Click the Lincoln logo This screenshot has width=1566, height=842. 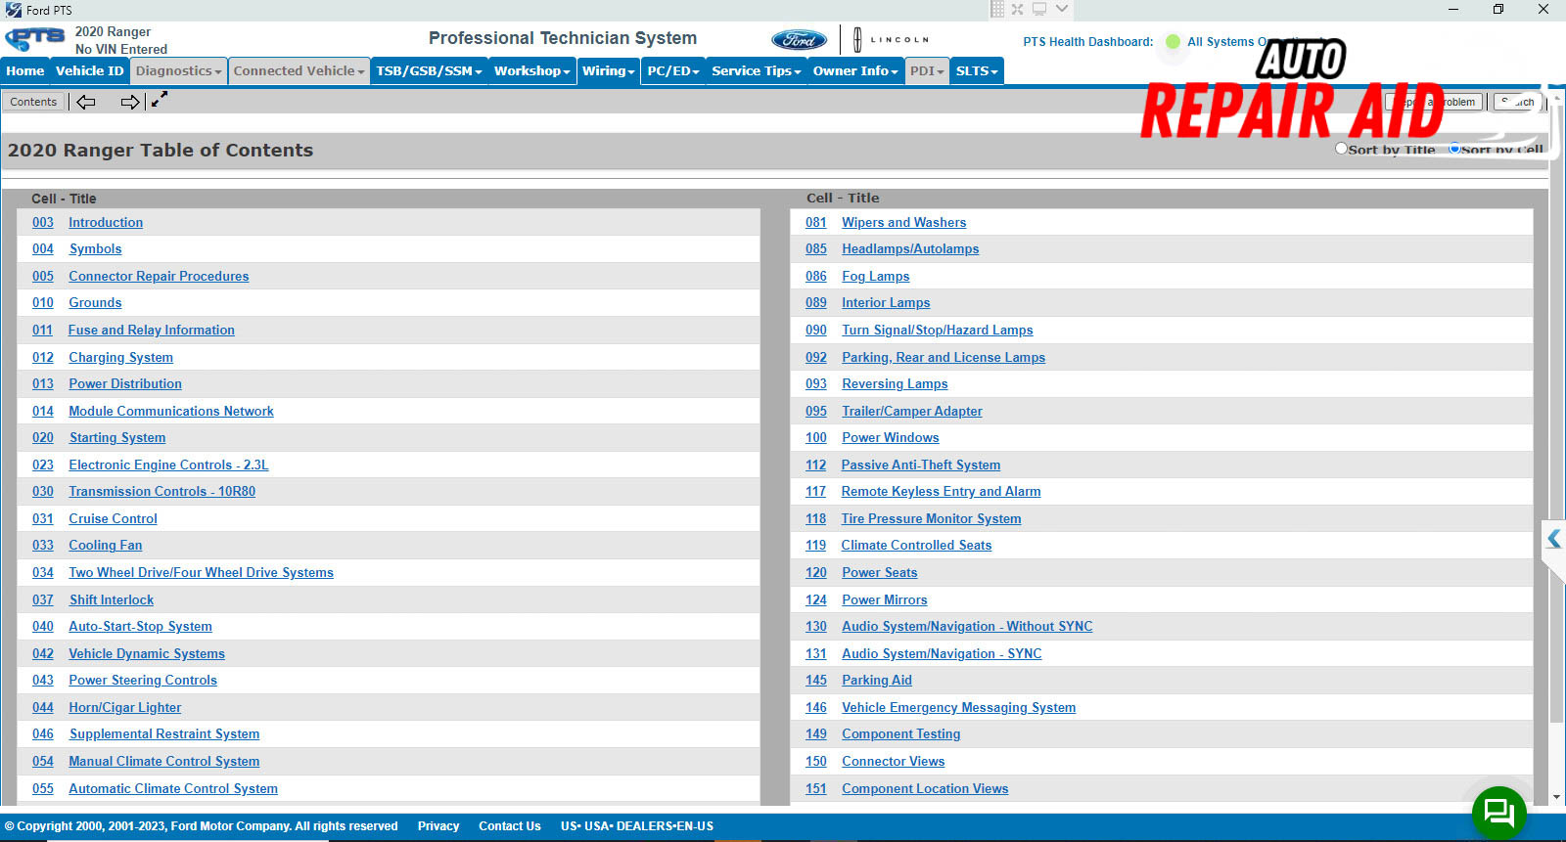click(891, 40)
